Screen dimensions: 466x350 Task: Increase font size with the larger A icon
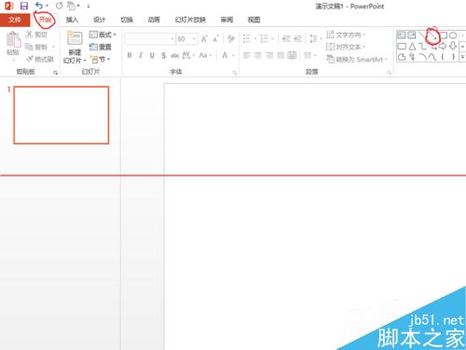click(x=204, y=39)
